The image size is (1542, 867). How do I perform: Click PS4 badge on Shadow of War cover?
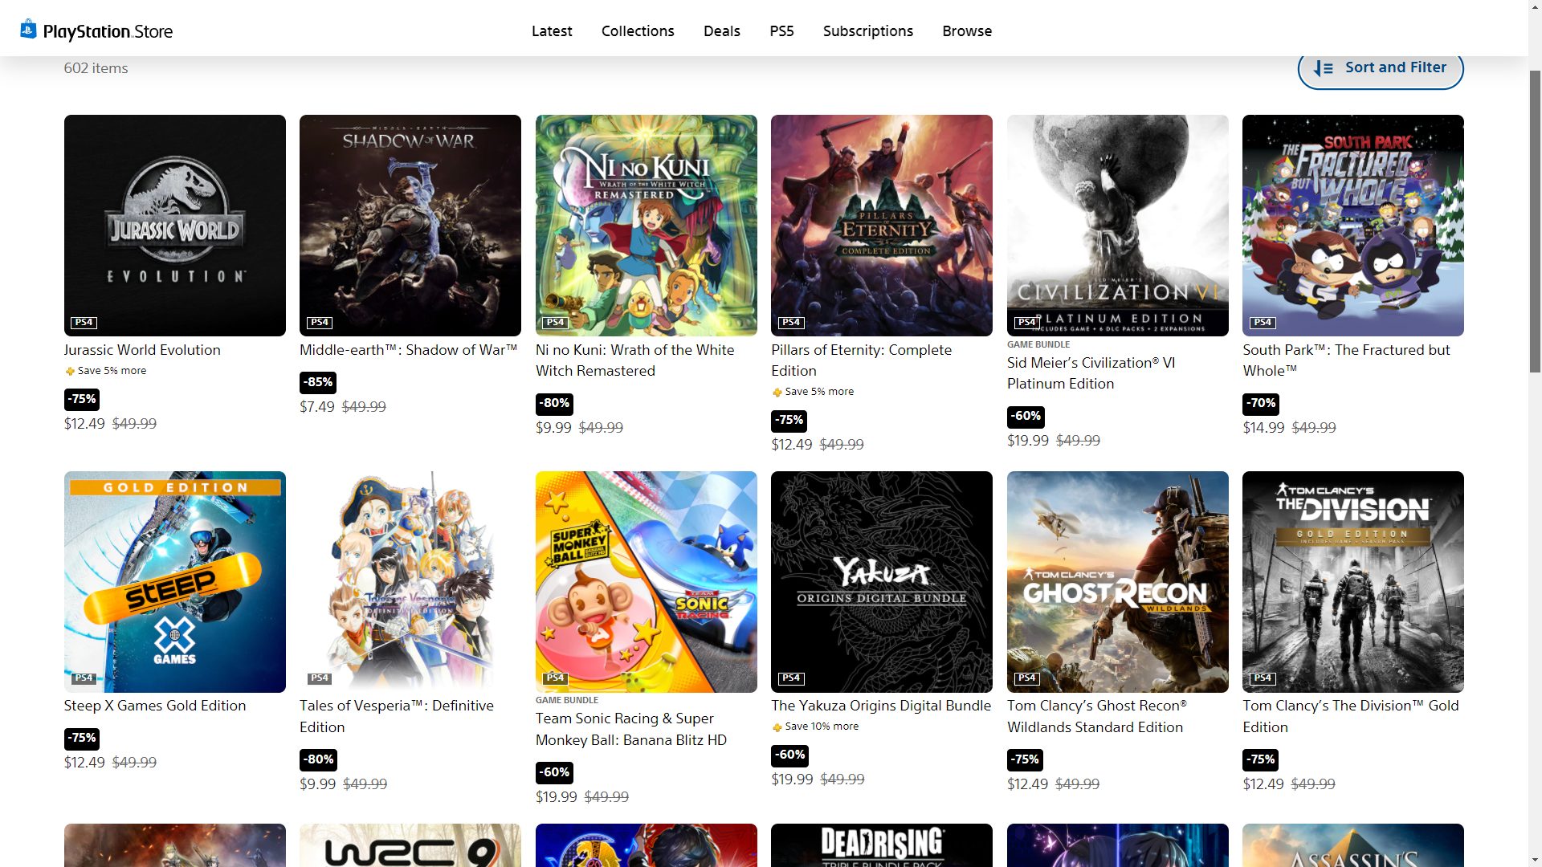click(320, 323)
